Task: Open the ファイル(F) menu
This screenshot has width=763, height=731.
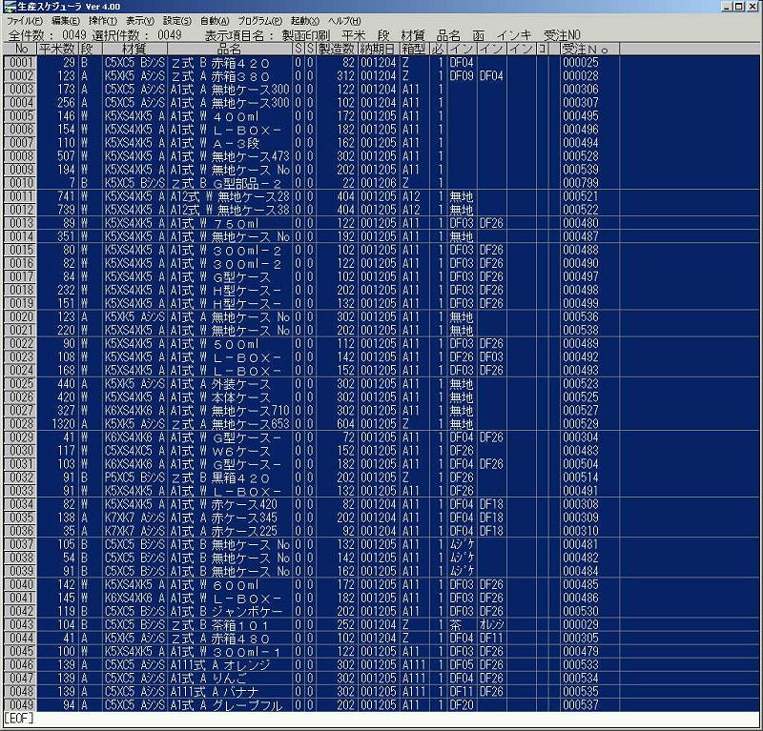Action: [24, 21]
